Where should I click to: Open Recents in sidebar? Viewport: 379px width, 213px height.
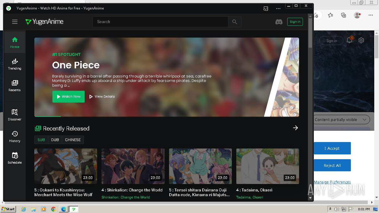point(15,85)
